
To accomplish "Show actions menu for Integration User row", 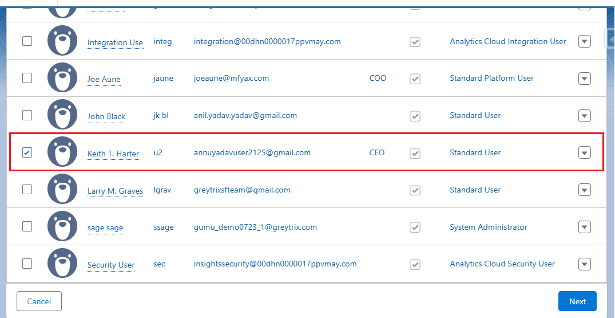I will pos(584,41).
